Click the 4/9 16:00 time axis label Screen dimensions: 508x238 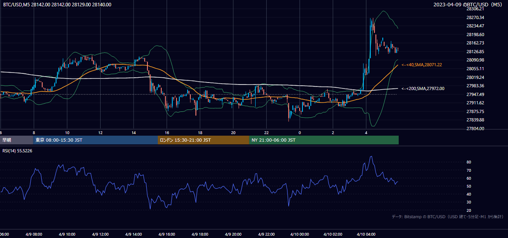(167, 234)
